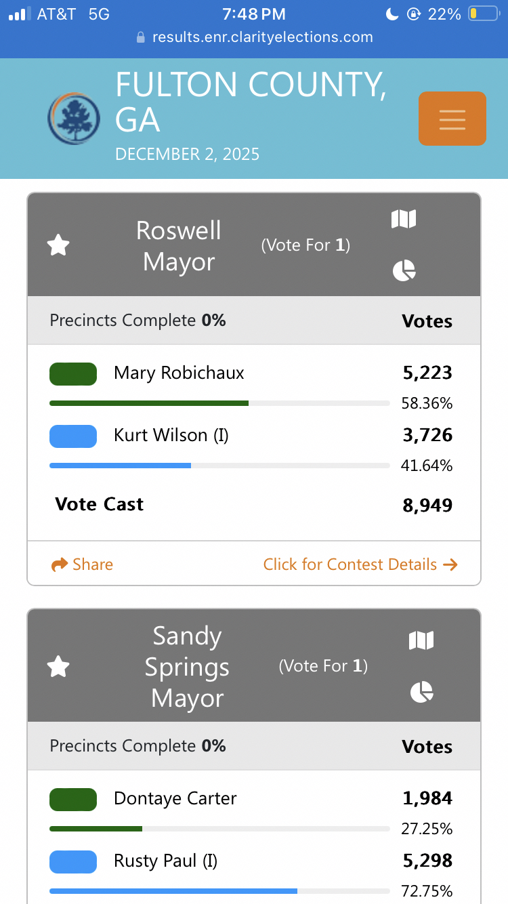Click Rusty Paul blue color swatch
508x904 pixels.
[x=73, y=861]
